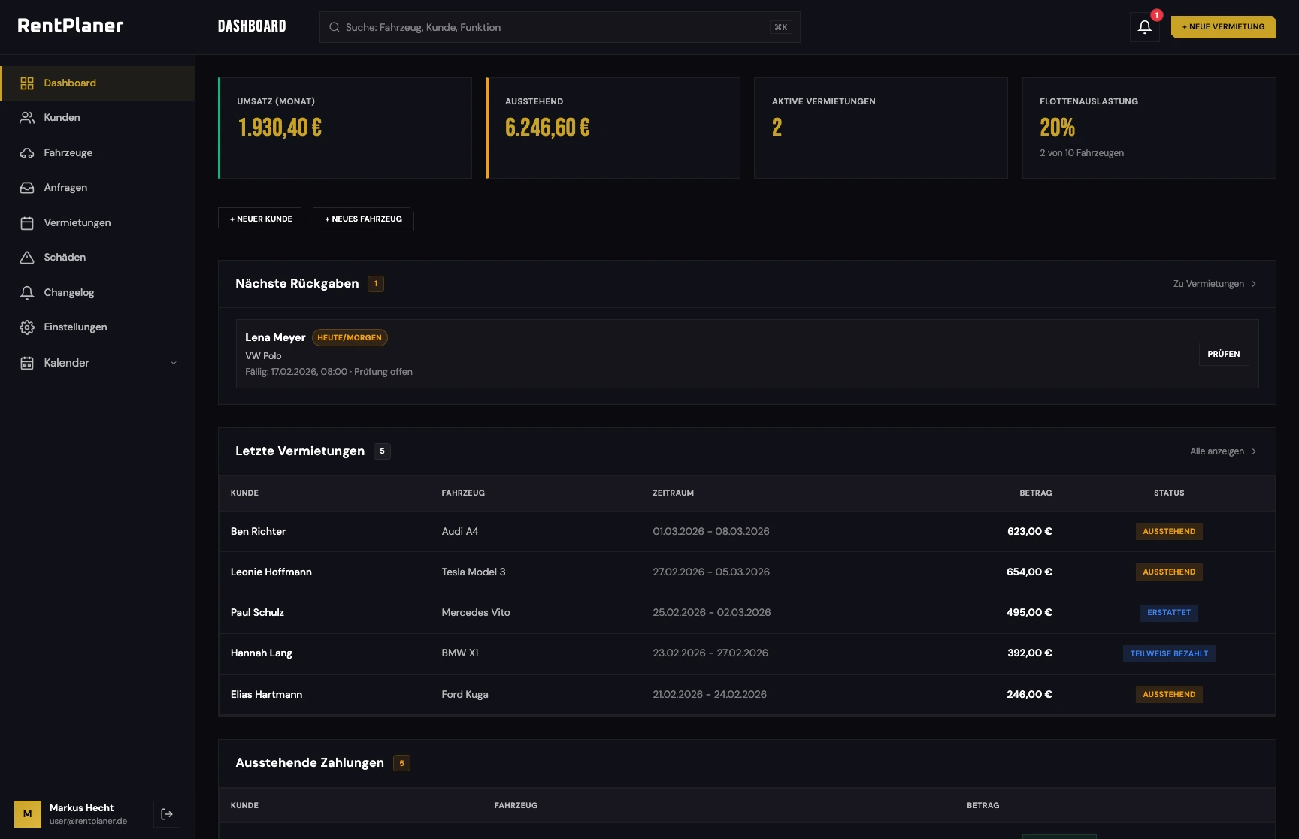Click the Vermietungen calendar icon
Viewport: 1299px width, 839px height.
tap(27, 222)
